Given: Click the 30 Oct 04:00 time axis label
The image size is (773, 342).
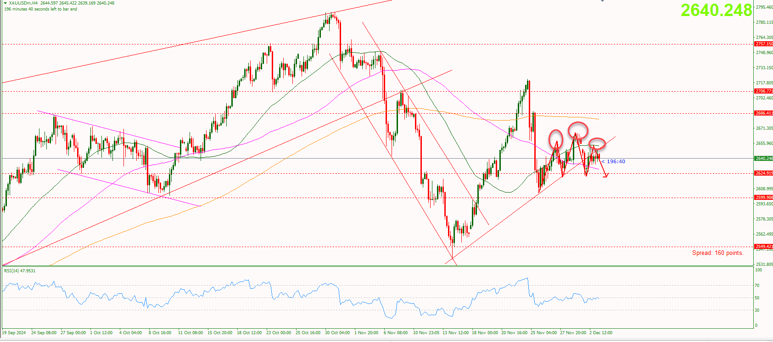Looking at the screenshot, I should pos(337,333).
